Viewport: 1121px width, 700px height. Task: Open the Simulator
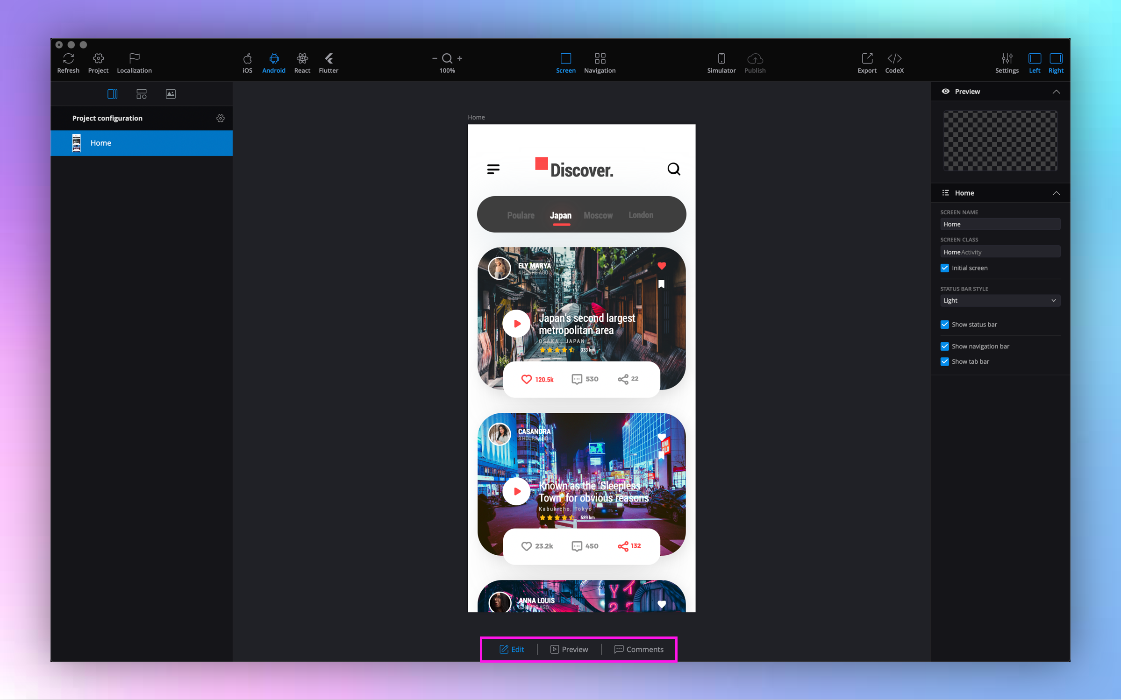[x=721, y=59]
